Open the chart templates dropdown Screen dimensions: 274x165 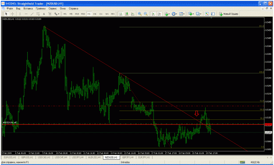tap(182, 14)
